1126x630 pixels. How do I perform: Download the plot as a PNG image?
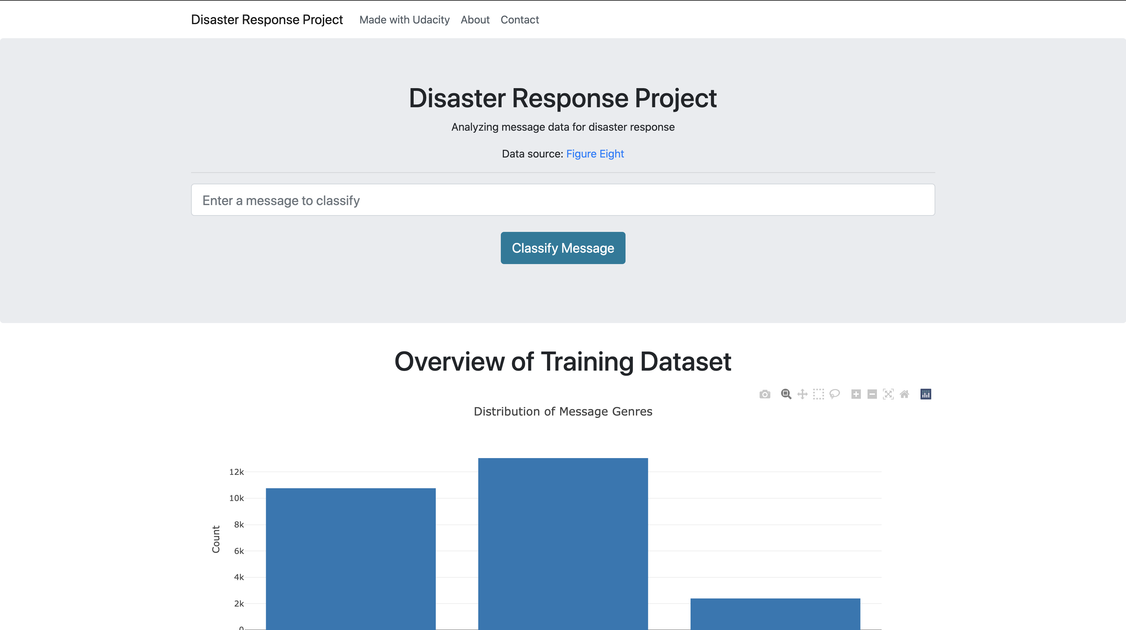coord(765,394)
